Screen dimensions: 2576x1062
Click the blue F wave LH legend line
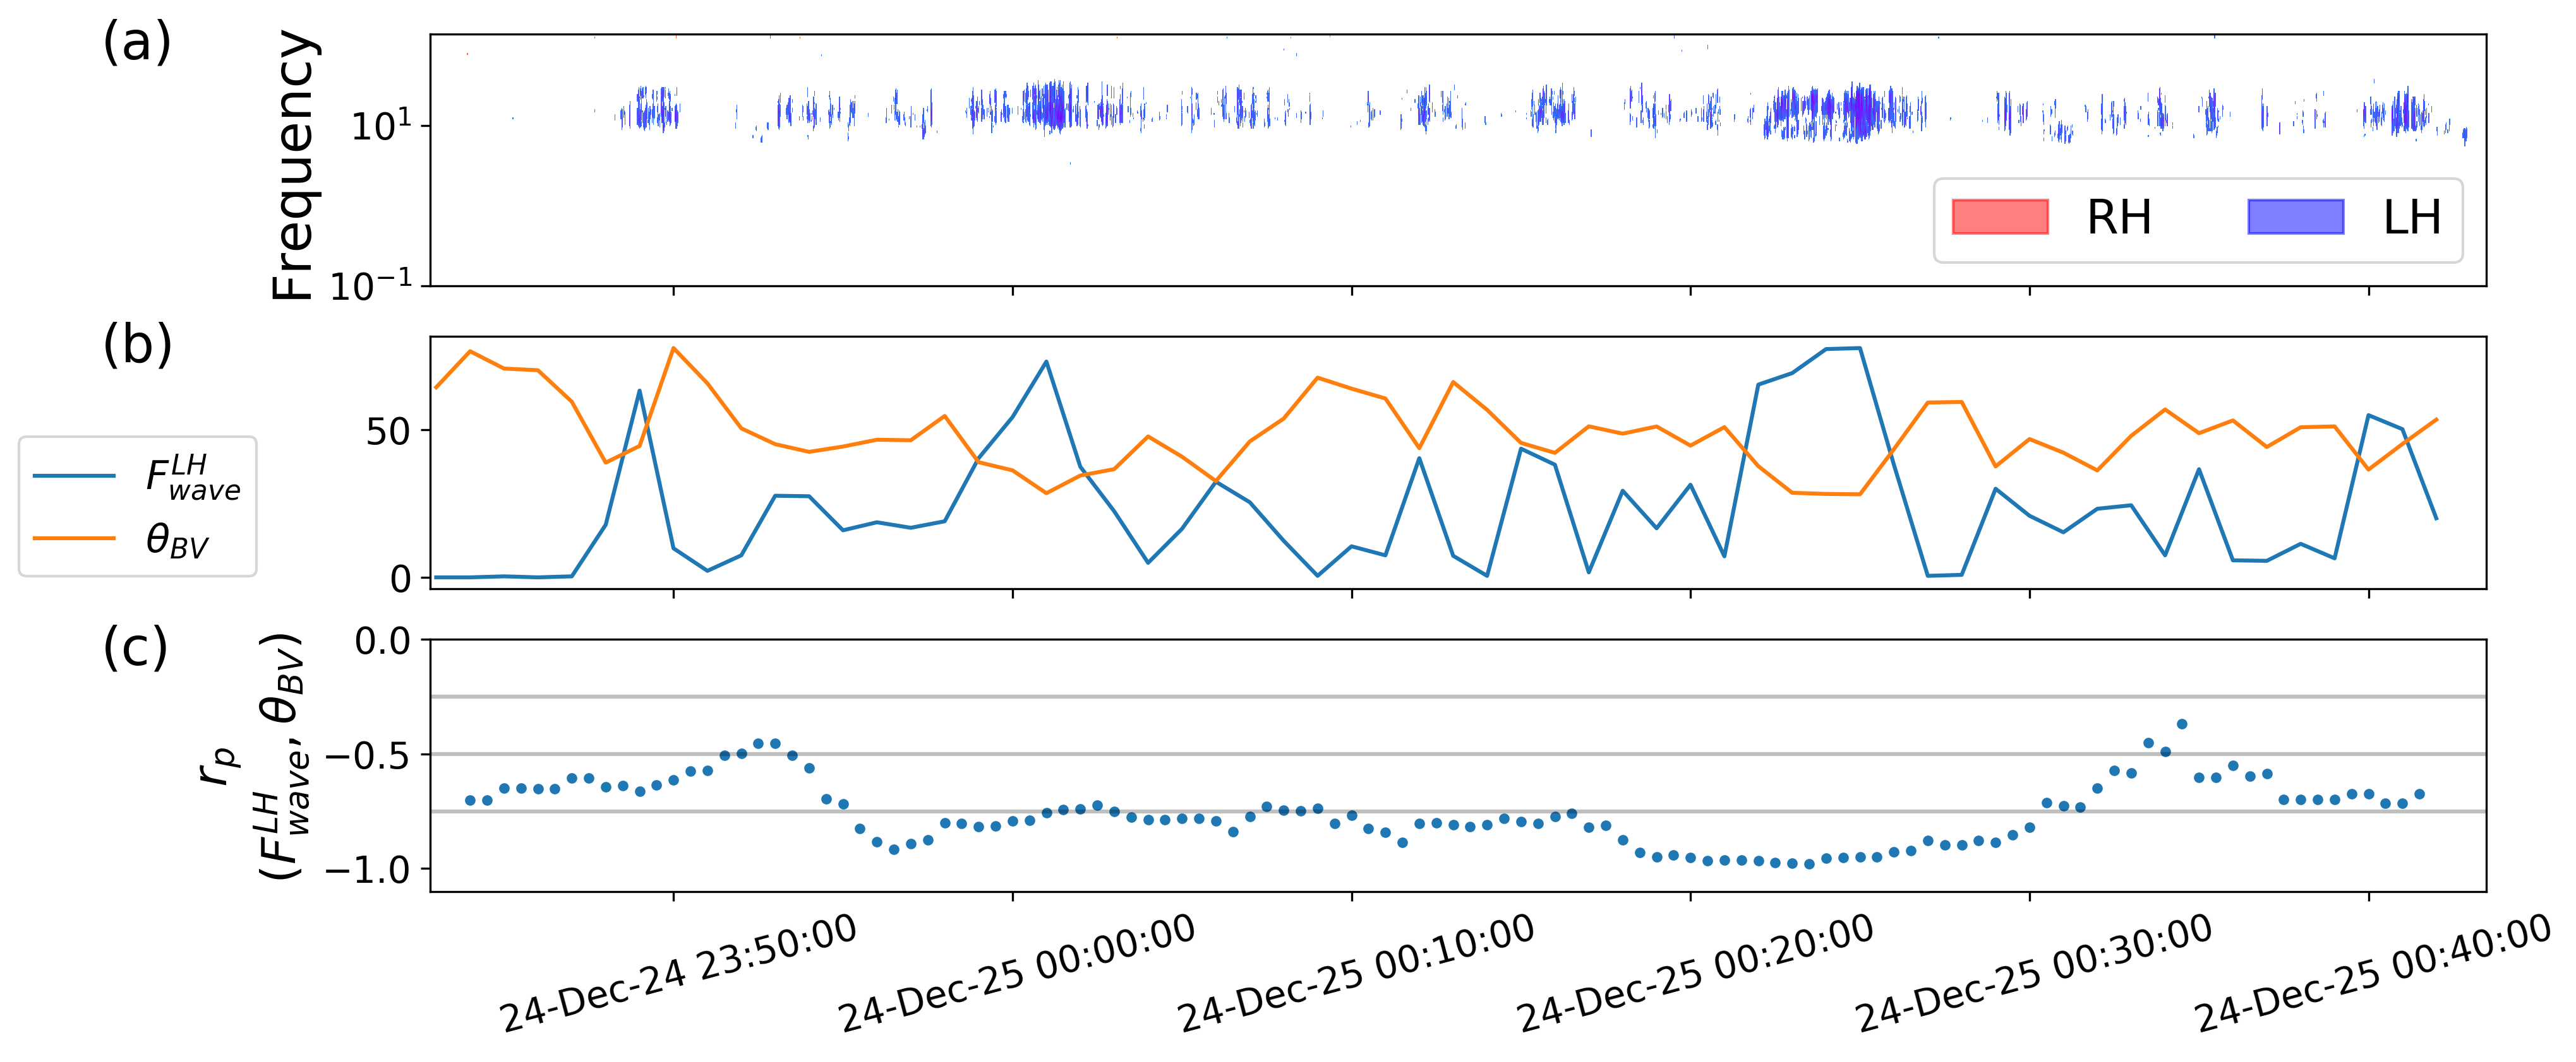[x=74, y=476]
